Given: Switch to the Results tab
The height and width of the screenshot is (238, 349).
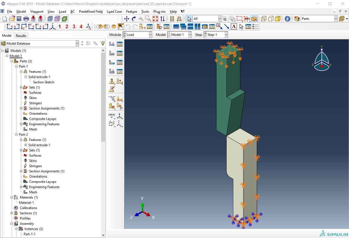Looking at the screenshot, I should (21, 36).
